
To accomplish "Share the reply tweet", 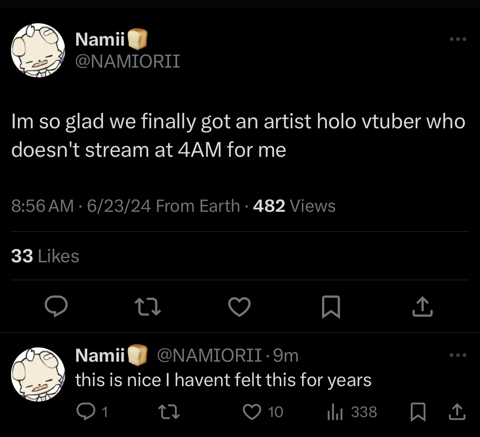I will tap(457, 412).
